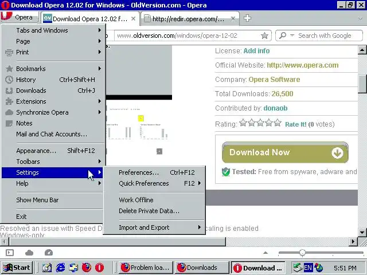Open Mail and Chat Accounts

coord(53,134)
